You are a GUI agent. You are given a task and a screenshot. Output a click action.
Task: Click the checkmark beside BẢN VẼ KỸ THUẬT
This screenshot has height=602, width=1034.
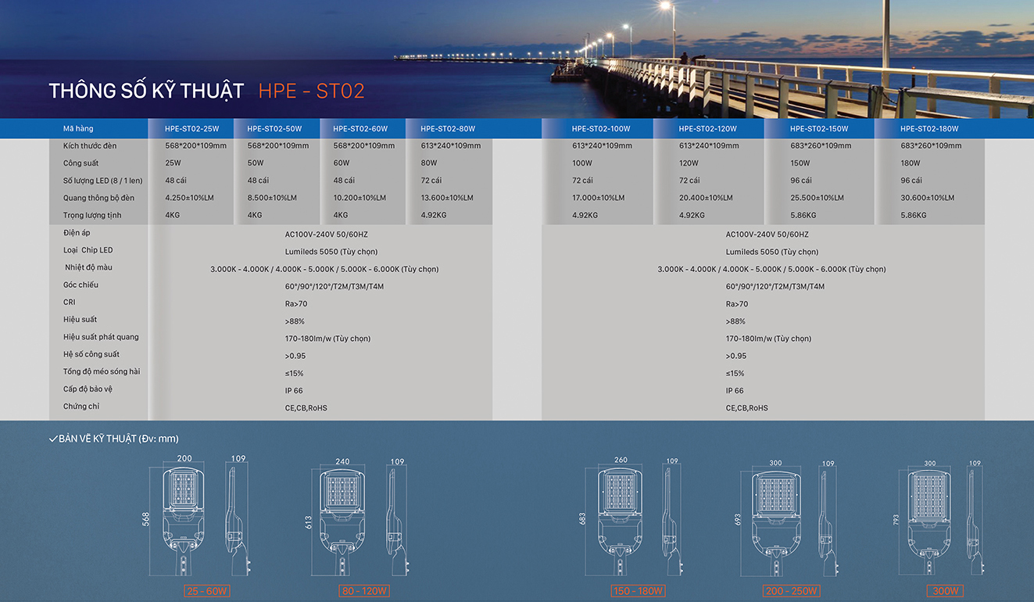click(x=52, y=439)
